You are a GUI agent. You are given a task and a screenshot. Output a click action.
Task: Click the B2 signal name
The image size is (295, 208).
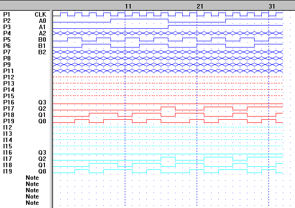pos(42,52)
